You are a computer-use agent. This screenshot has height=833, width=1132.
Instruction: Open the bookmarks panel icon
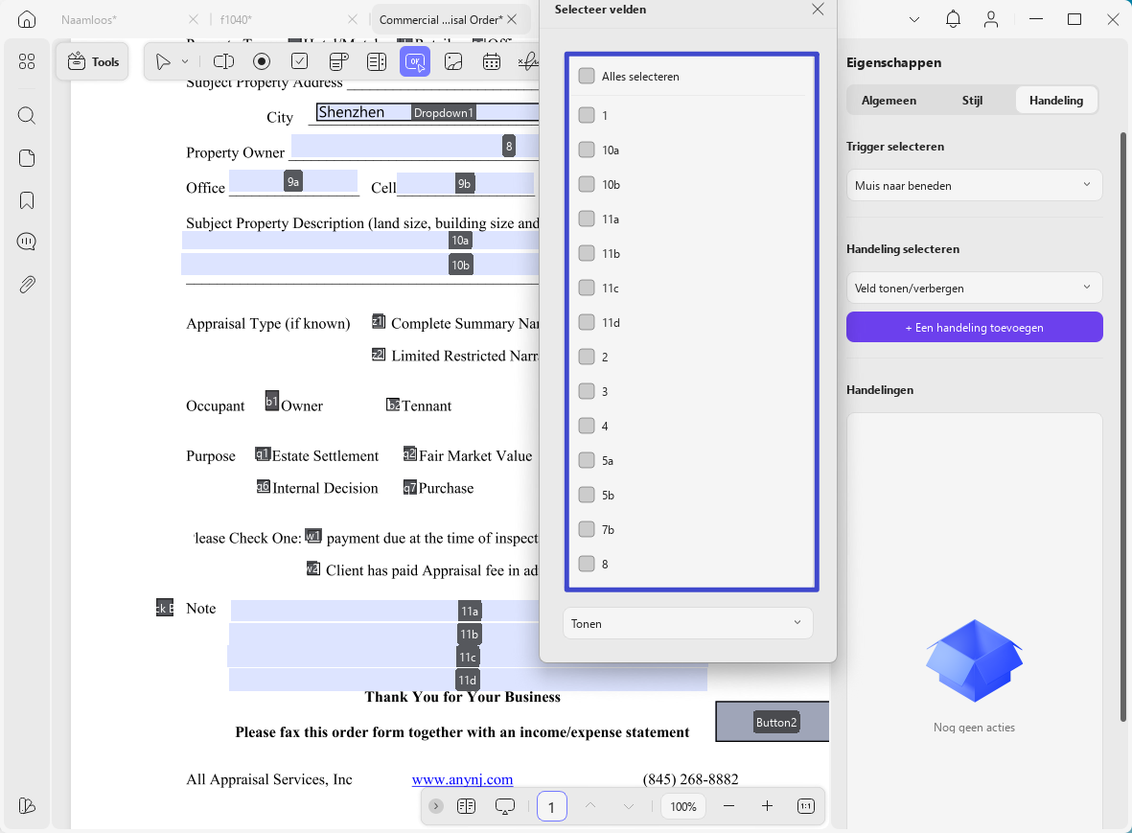point(27,200)
